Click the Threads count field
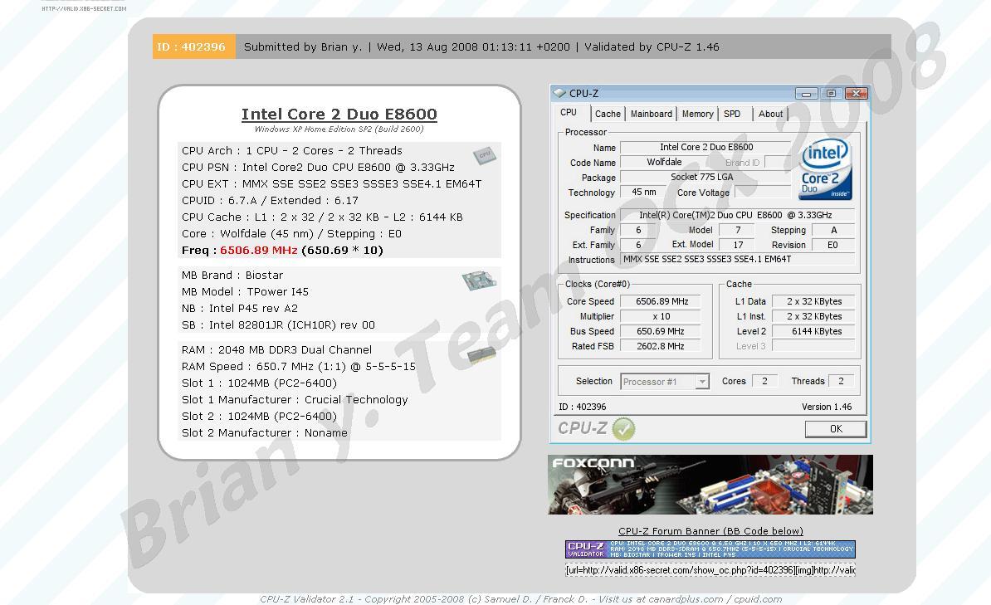 pyautogui.click(x=842, y=381)
